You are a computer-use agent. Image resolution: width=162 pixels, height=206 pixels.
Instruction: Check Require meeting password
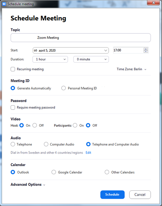click(x=13, y=107)
